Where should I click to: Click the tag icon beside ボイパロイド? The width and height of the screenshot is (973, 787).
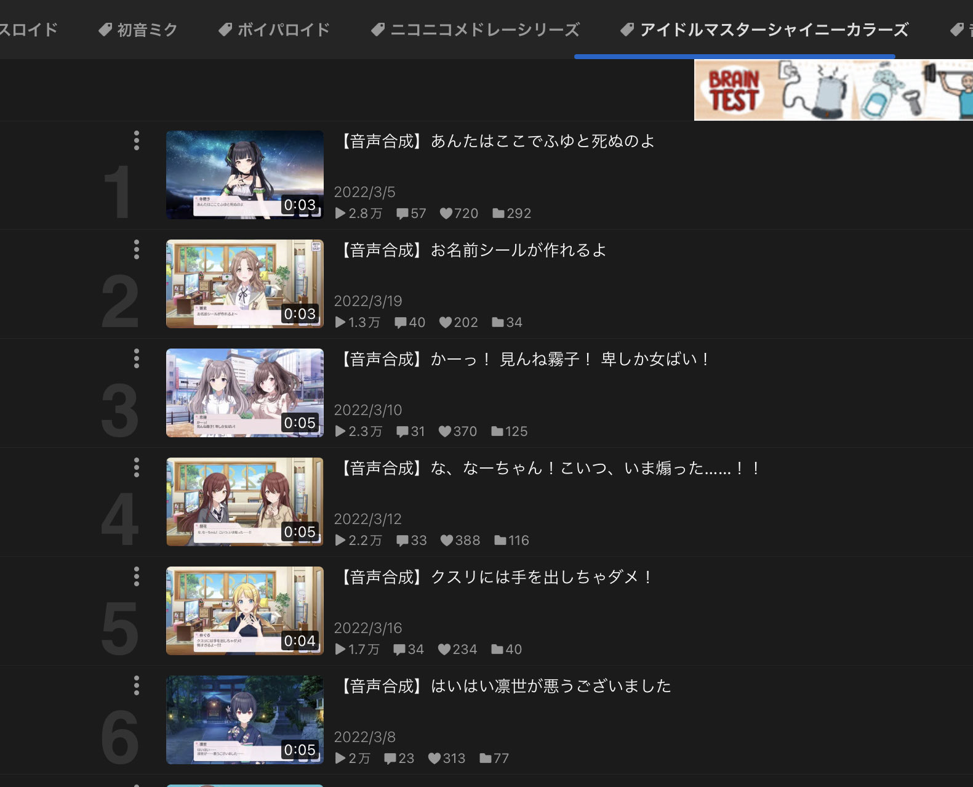coord(225,30)
